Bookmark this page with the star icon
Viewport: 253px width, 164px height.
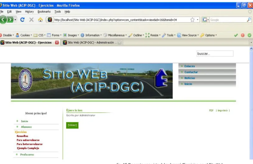tap(192, 20)
